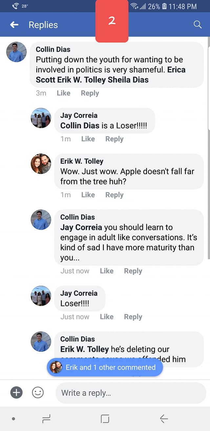Viewport: 210px width, 431px height.
Task: Reply to Jay Correia's 'Loser!!!!' comment
Action: click(133, 317)
